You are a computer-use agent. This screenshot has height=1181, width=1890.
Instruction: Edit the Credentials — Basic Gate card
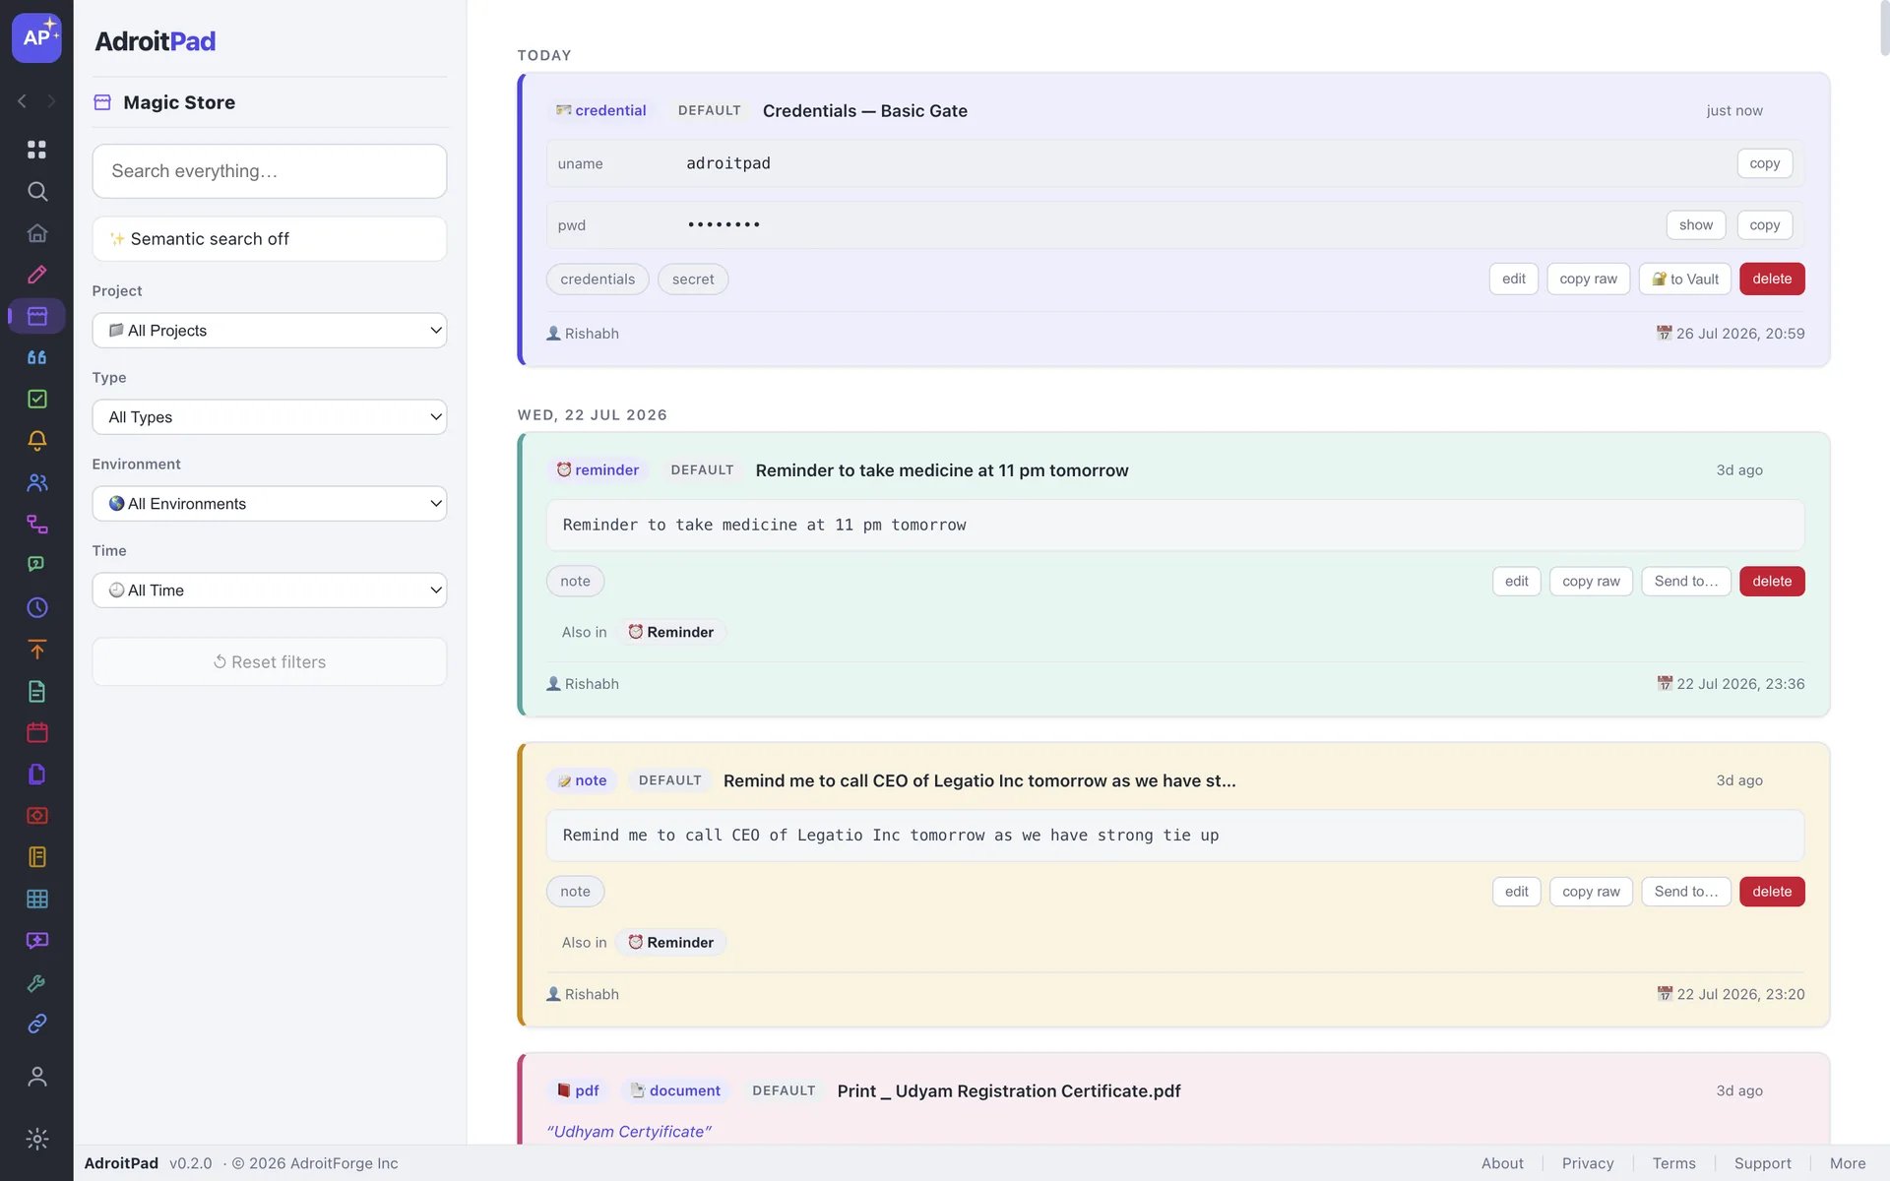pos(1513,279)
